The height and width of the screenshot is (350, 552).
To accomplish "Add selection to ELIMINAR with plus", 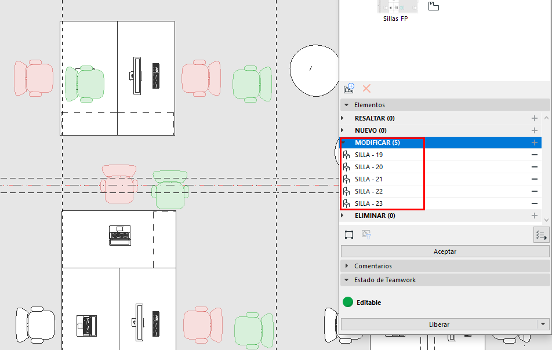I will click(535, 216).
